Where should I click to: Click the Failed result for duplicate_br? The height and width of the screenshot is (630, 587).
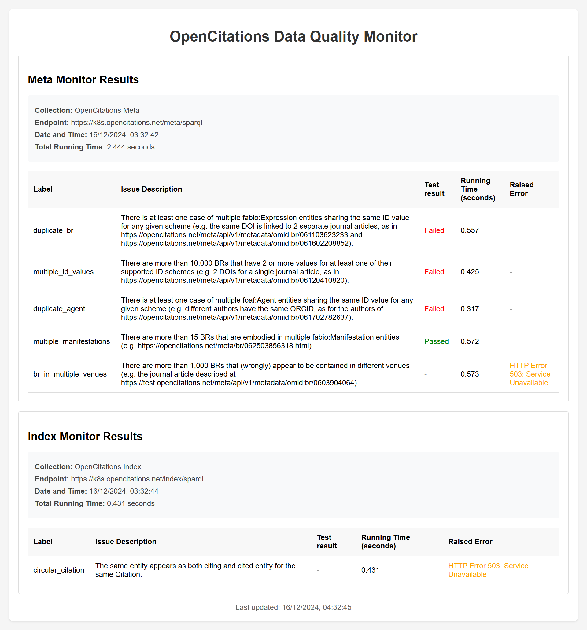coord(434,231)
